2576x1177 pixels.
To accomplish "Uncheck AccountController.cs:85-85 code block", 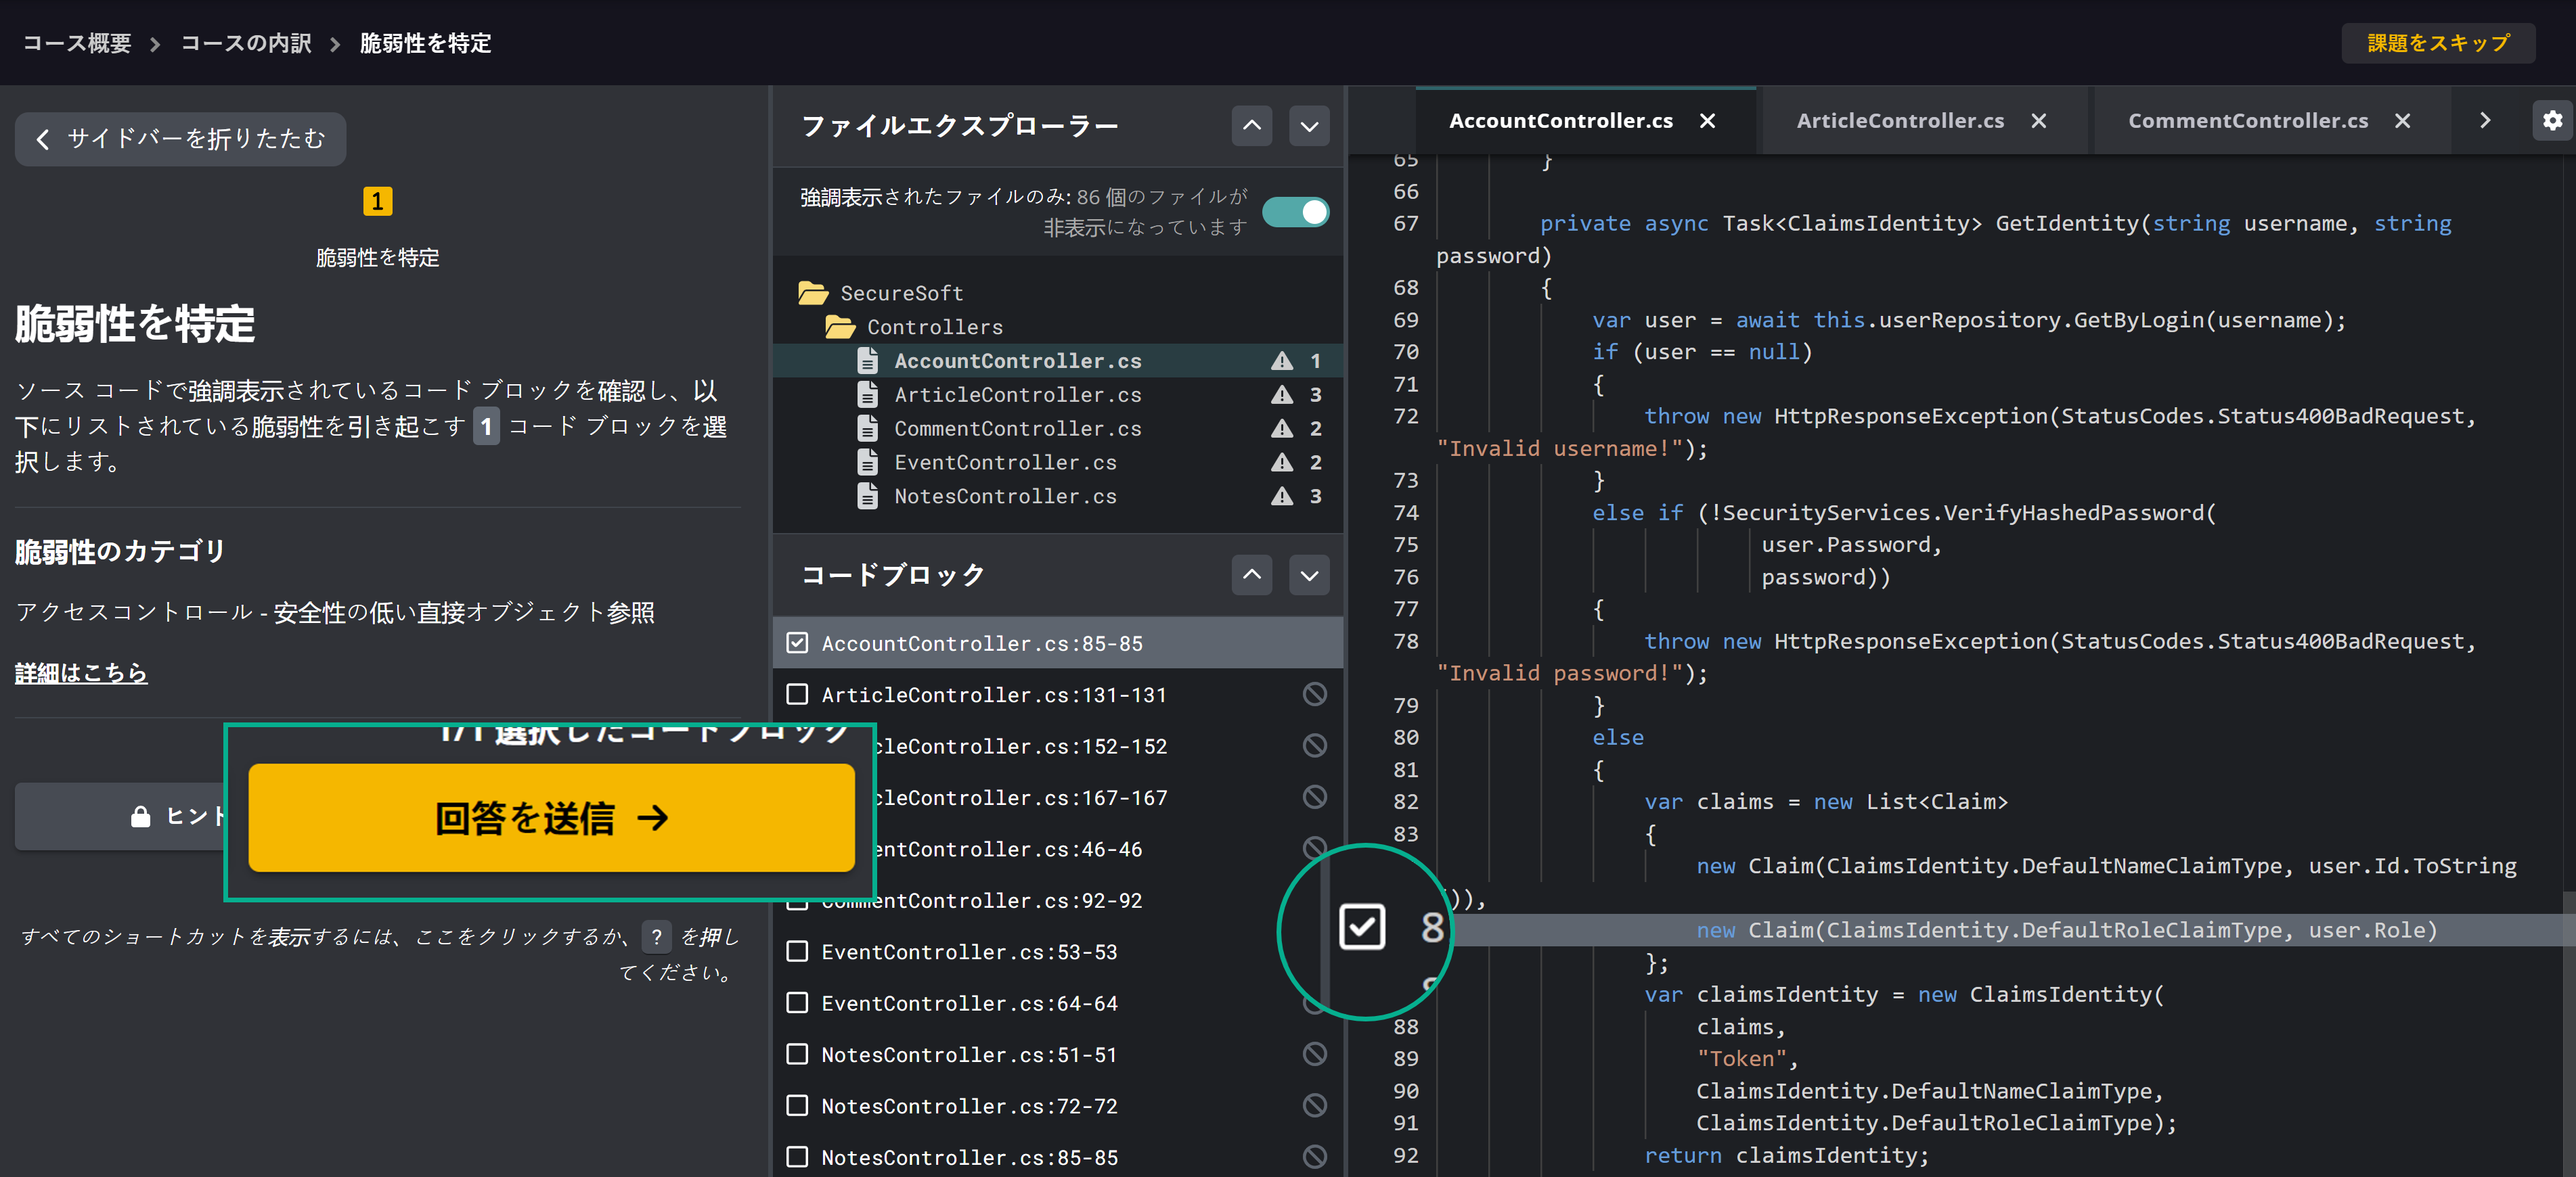I will [x=797, y=643].
